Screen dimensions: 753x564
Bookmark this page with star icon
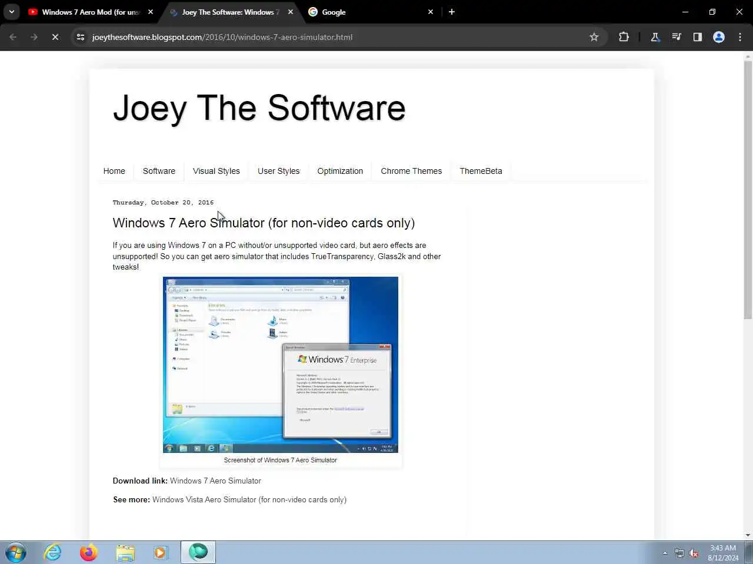[594, 37]
